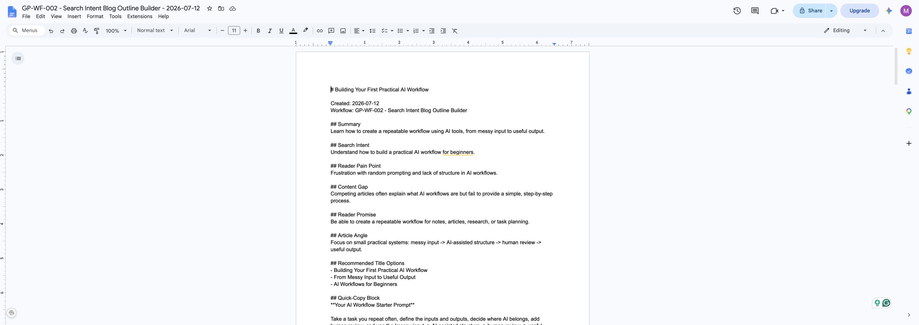Viewport: 919px width, 325px height.
Task: Get add-ons with the plus icon
Action: [909, 143]
